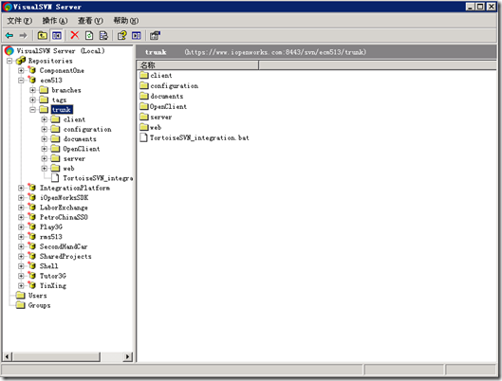Expand the web folder in tree

(45, 169)
